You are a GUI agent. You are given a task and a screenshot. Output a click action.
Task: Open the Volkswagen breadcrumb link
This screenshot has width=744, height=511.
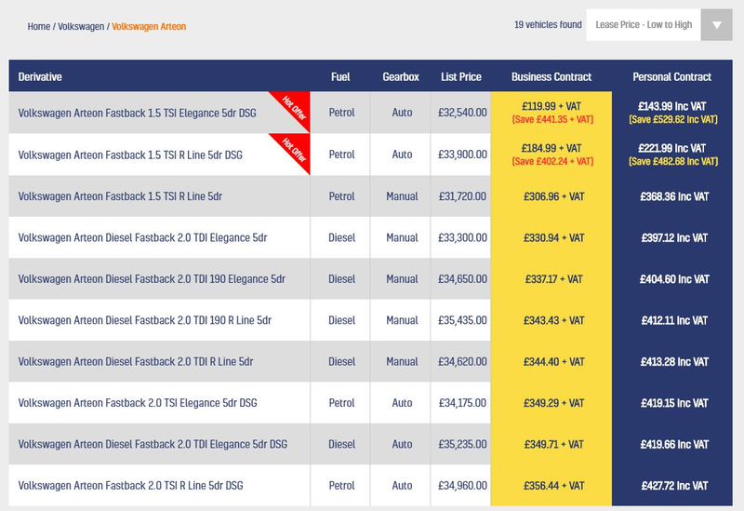tap(81, 27)
